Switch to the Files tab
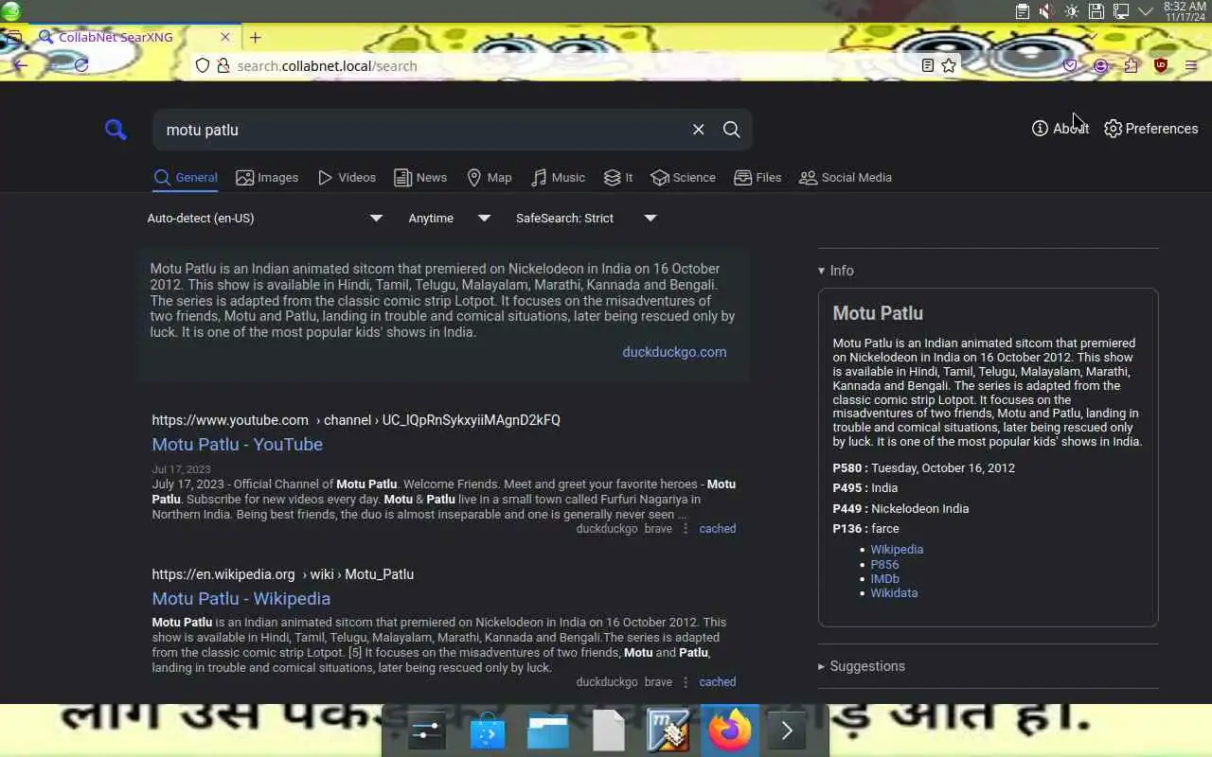 tap(757, 177)
